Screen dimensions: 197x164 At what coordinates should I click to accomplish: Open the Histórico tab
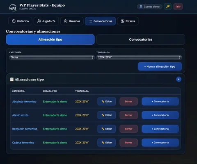(20, 21)
